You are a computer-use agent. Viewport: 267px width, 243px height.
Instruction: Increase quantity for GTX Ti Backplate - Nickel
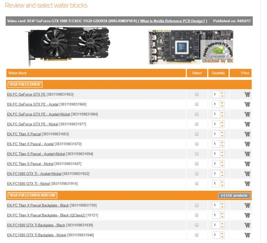click(222, 233)
